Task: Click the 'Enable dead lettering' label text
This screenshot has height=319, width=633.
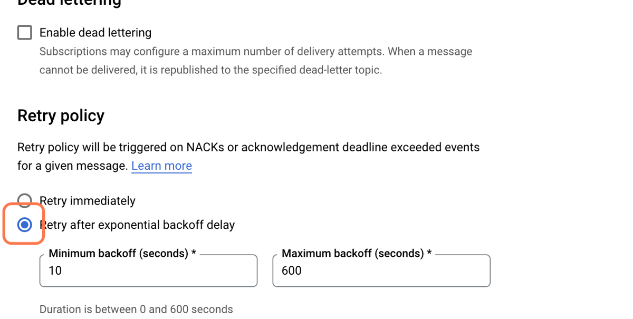Action: [95, 33]
